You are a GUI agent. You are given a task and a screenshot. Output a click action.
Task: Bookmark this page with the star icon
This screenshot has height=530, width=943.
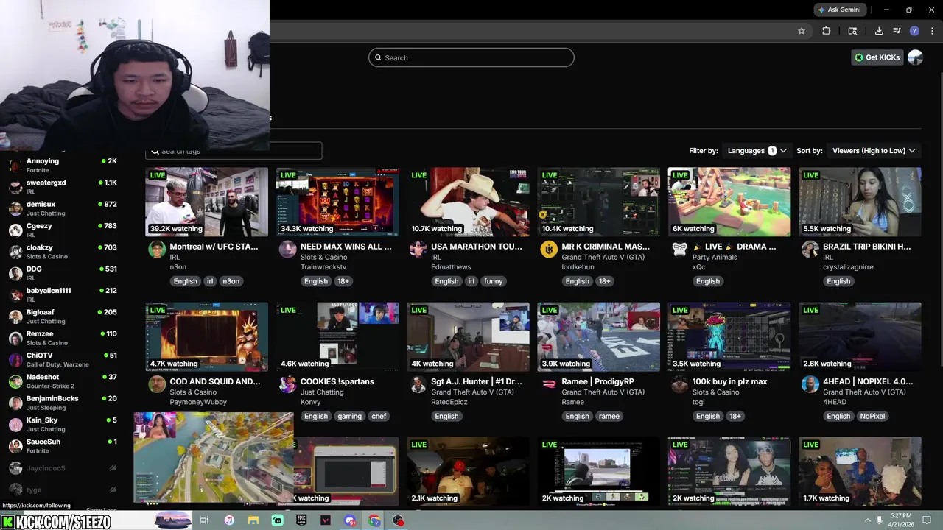(802, 31)
